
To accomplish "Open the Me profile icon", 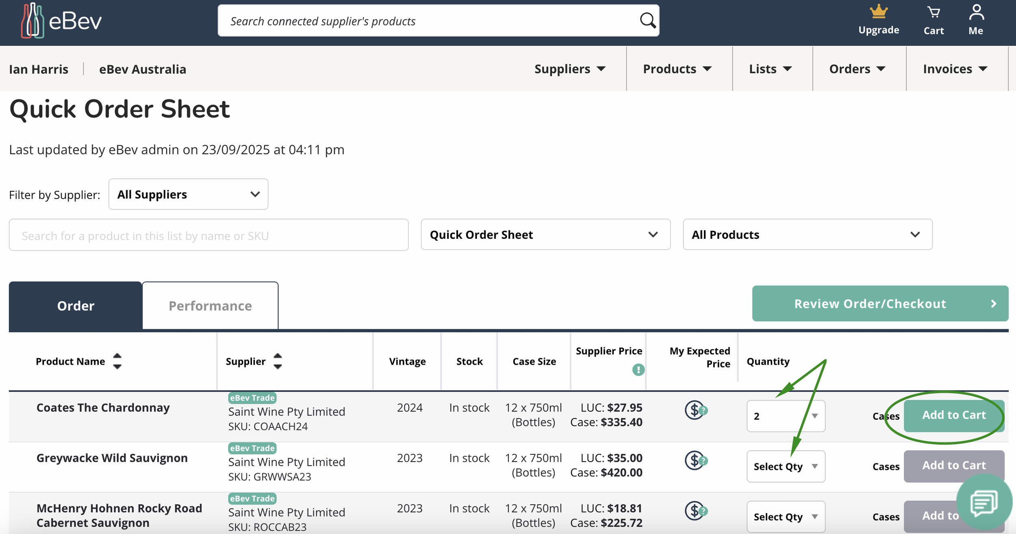I will tap(976, 13).
